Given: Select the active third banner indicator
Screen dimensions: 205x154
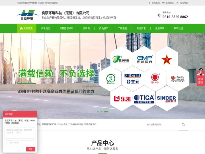Looking at the screenshot, I should pos(106,112).
